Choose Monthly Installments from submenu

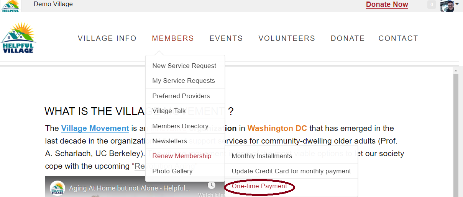(x=262, y=156)
